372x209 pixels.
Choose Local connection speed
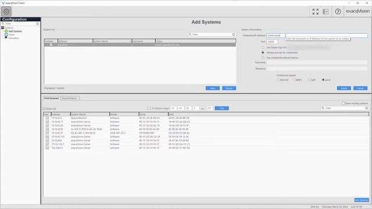(x=323, y=80)
